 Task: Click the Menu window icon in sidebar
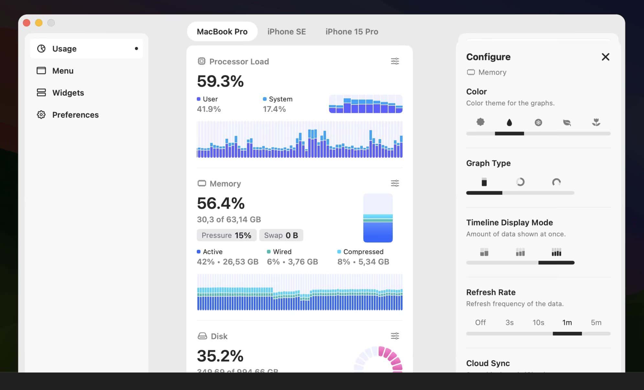coord(41,70)
